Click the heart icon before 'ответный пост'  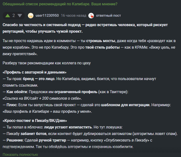pyautogui.click(x=91, y=15)
